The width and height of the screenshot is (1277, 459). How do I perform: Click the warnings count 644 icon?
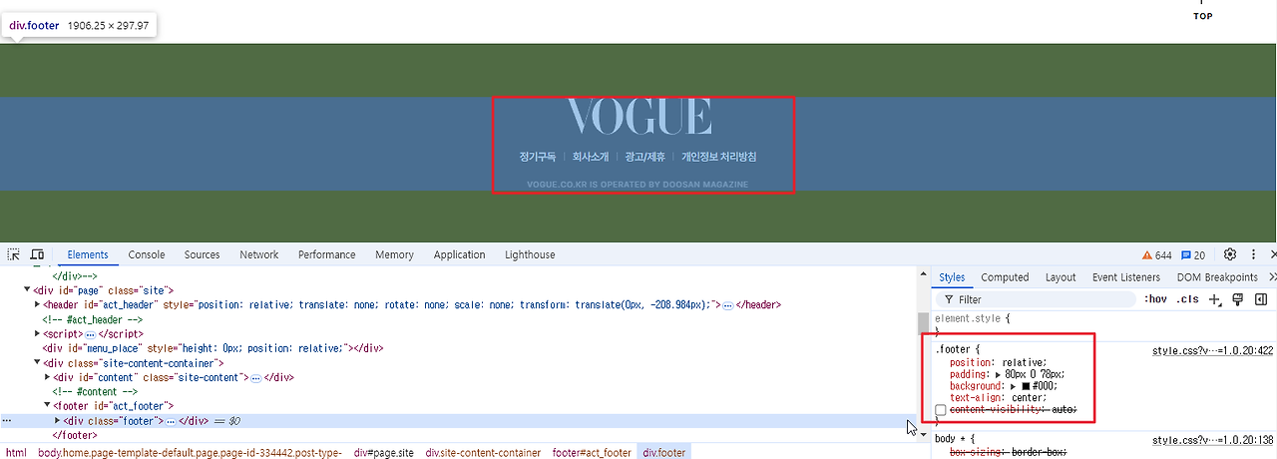pos(1156,255)
